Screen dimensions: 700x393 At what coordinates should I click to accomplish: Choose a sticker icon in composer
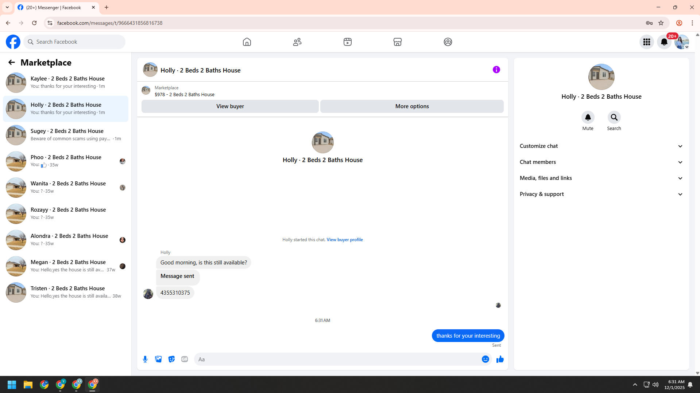(171, 359)
